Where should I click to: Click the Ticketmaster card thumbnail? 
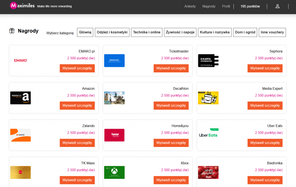(x=114, y=61)
